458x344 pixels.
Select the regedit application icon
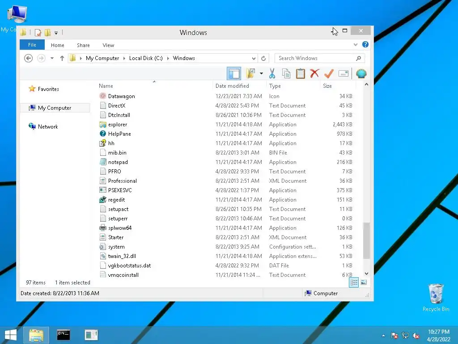[102, 199]
